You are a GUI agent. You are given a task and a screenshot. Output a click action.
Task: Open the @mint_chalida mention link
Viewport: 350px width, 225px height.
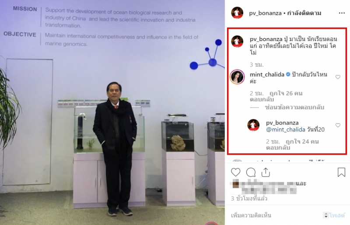click(286, 129)
